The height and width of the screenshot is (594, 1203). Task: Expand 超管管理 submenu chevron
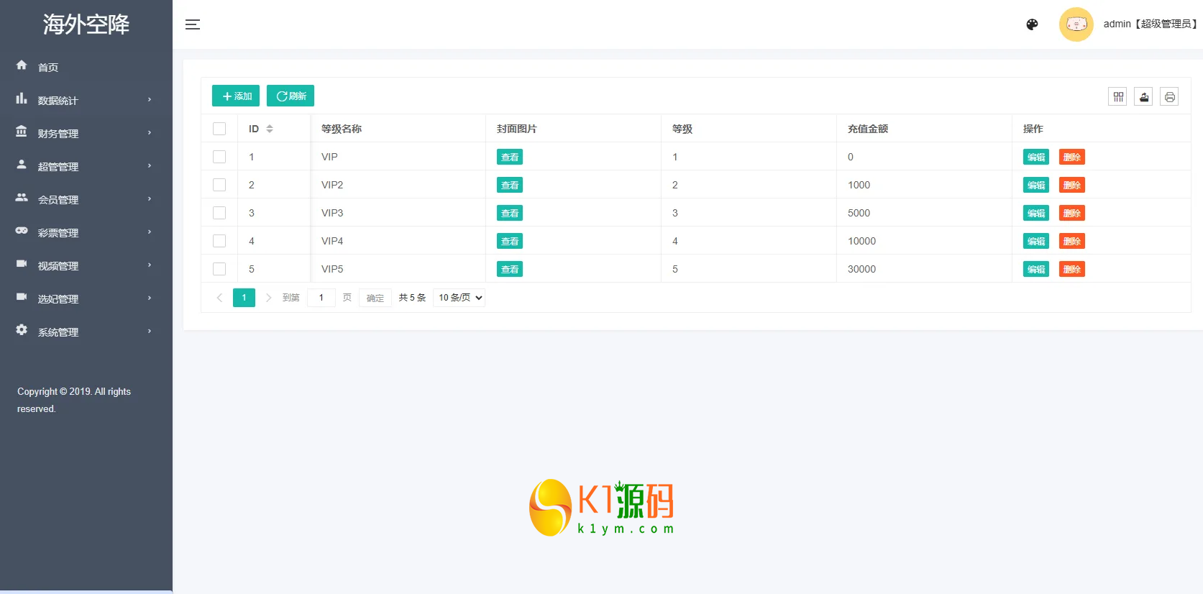(150, 165)
